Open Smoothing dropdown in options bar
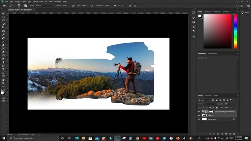 pos(111,5)
